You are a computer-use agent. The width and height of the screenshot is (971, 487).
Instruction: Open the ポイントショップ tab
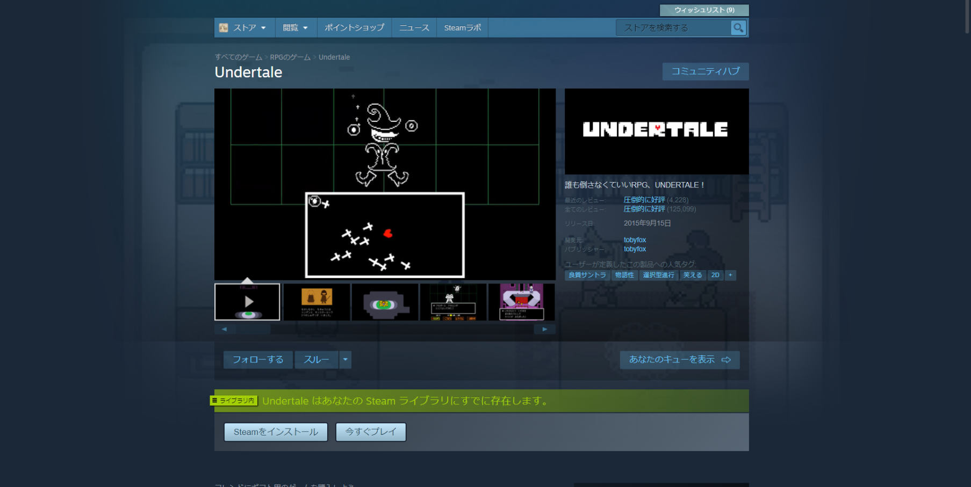(354, 28)
